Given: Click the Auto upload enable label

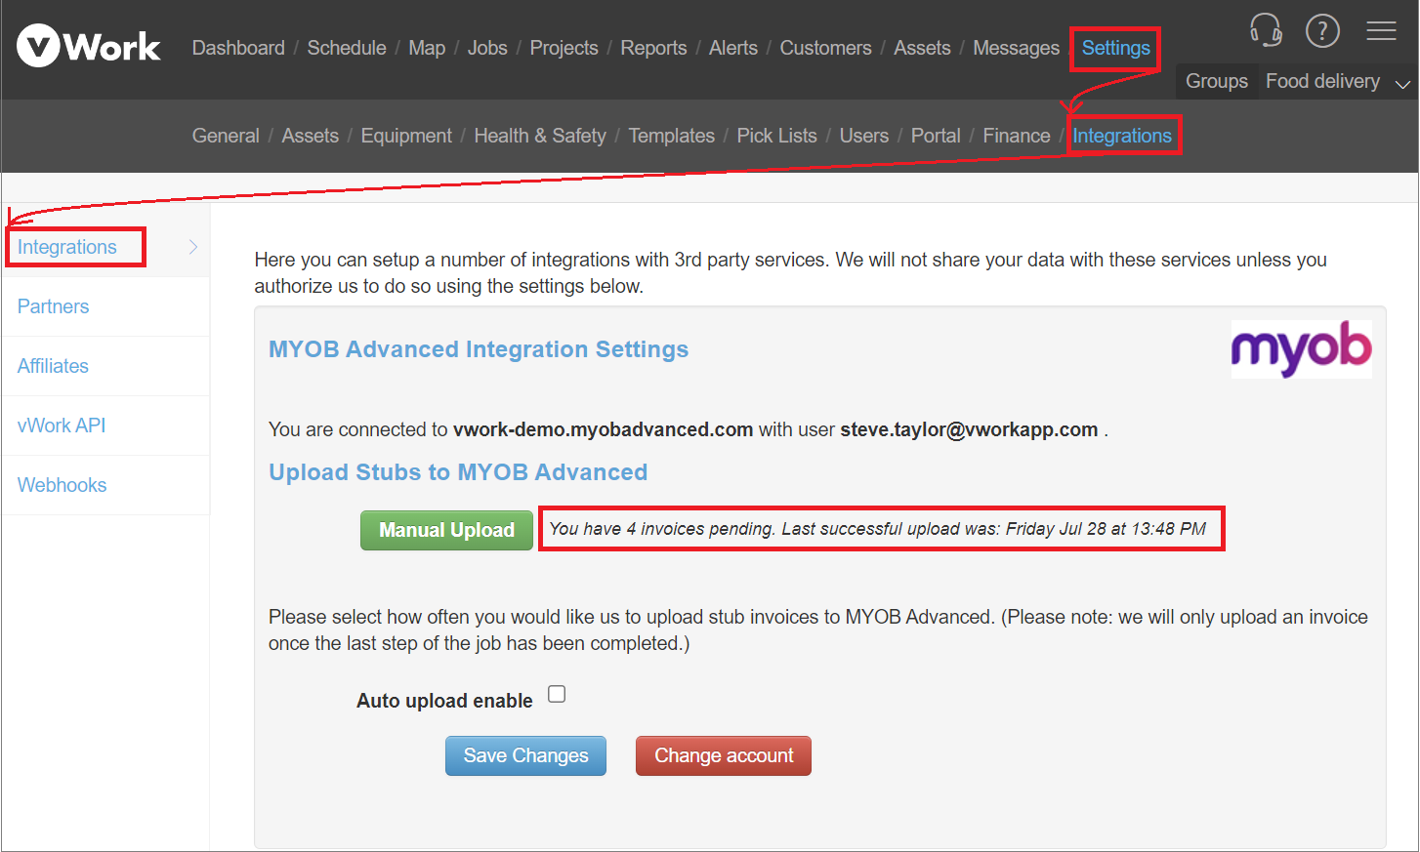Looking at the screenshot, I should pos(444,701).
